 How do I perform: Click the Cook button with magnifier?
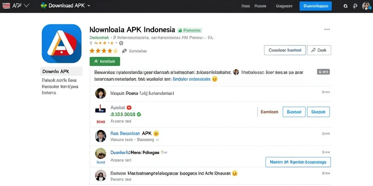click(x=319, y=50)
